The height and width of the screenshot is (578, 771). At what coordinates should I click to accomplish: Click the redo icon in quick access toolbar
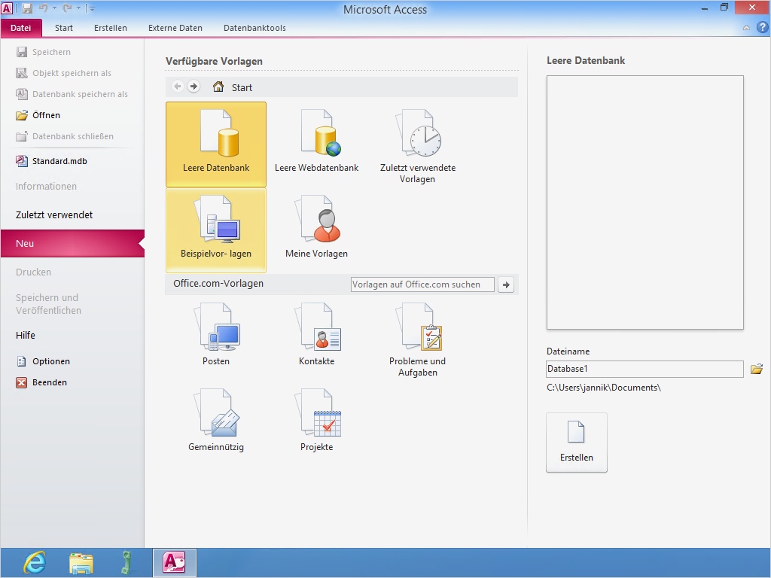point(67,8)
